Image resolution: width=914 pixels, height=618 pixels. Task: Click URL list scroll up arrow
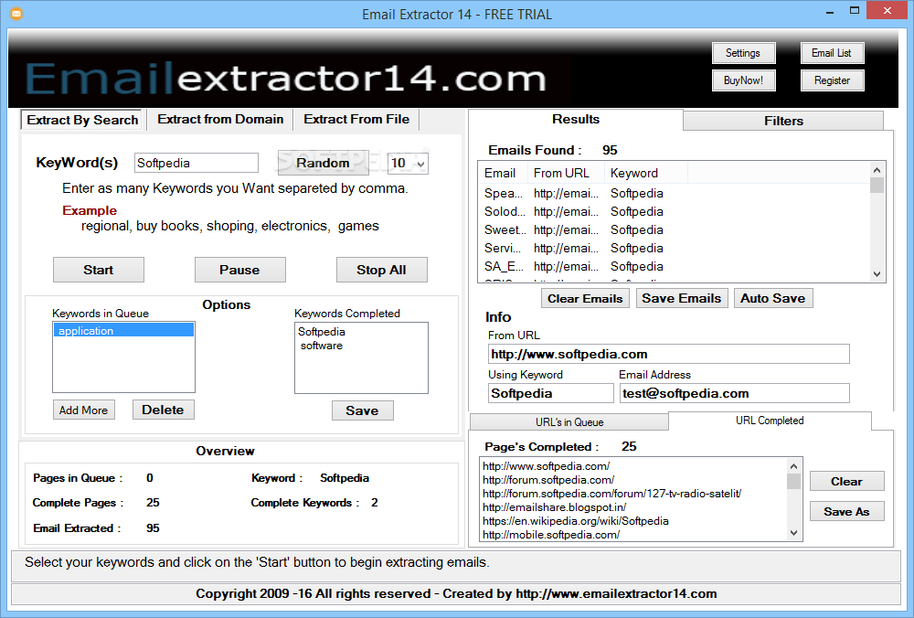click(x=793, y=466)
